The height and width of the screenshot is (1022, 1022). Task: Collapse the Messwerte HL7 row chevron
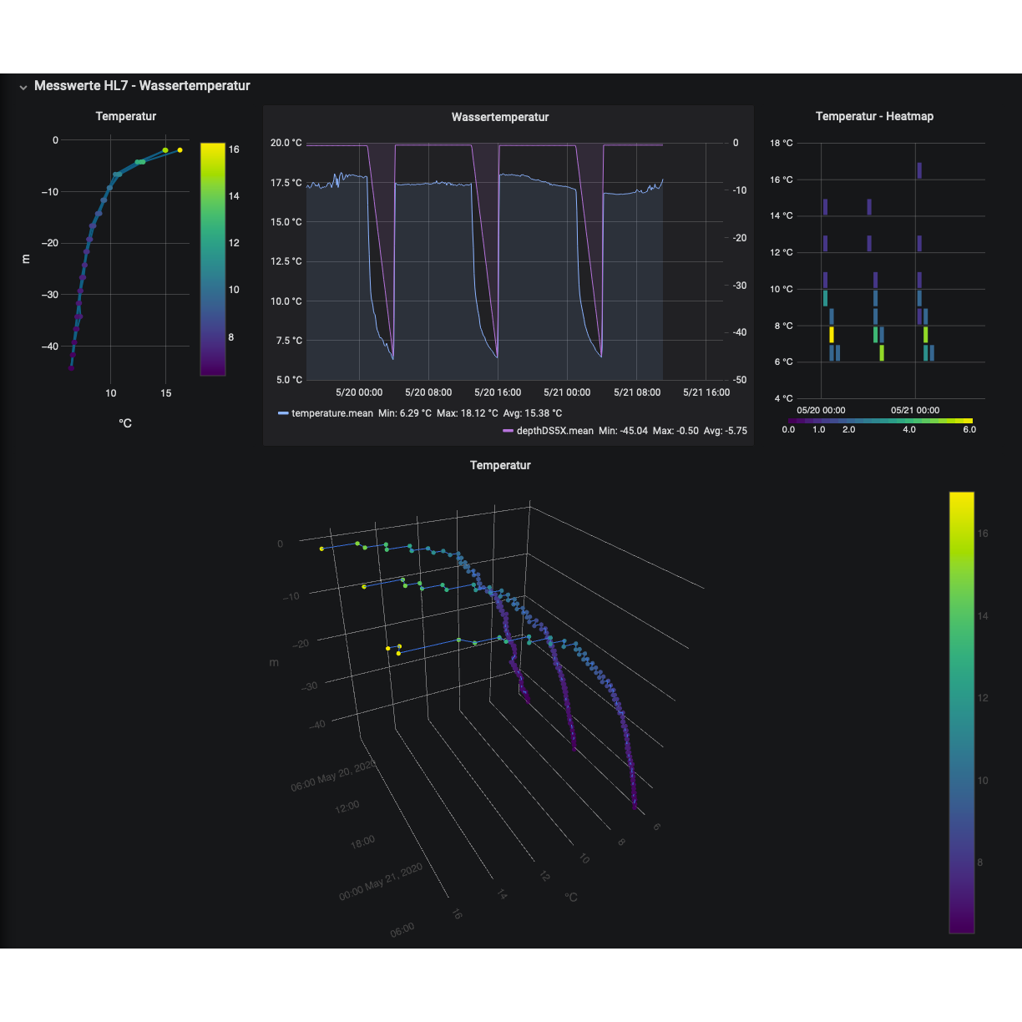[23, 87]
